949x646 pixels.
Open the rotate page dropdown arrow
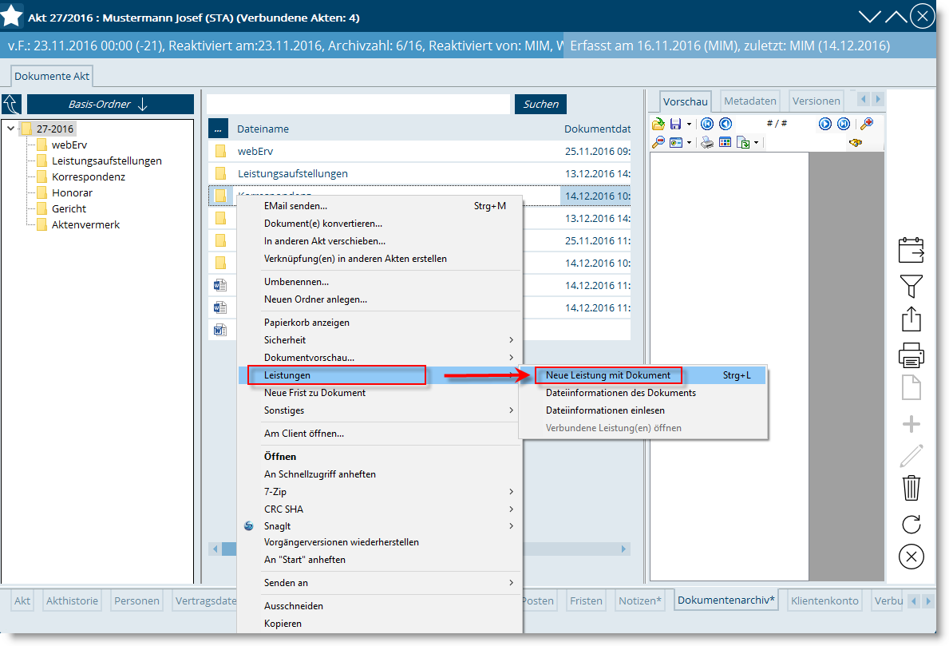[x=756, y=144]
